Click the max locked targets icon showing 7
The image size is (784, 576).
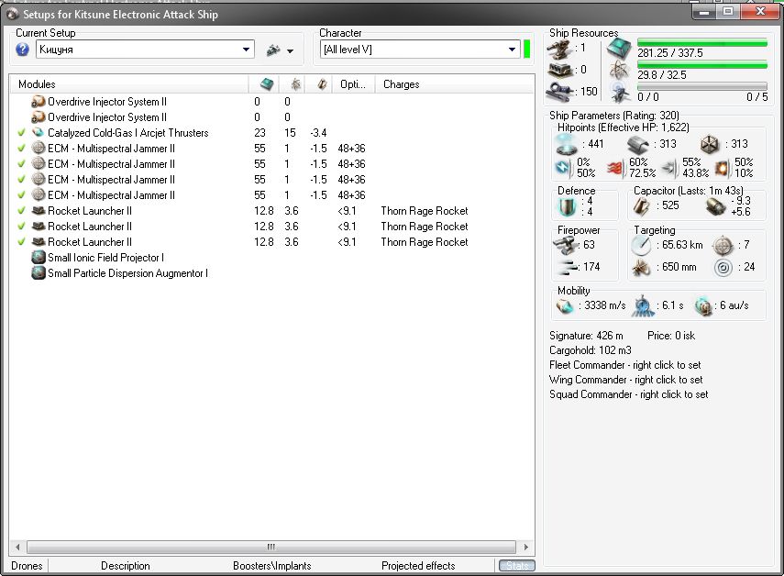tap(723, 245)
